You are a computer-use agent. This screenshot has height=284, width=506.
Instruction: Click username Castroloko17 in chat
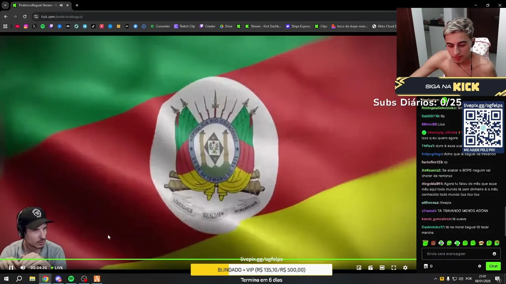pos(433,227)
